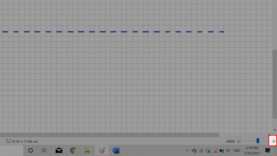Open Cortana circle on taskbar

pyautogui.click(x=30, y=150)
